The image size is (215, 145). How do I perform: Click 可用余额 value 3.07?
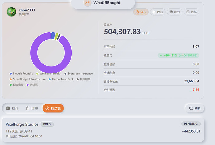tap(196, 47)
